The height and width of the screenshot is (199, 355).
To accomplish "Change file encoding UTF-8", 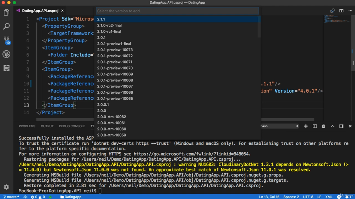I will click(308, 197).
